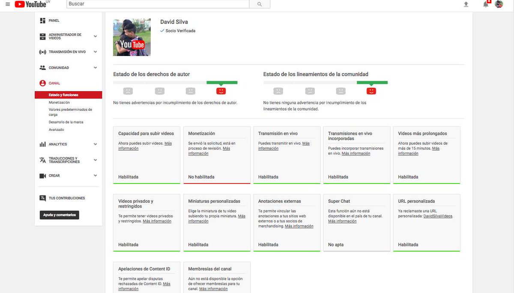Click the CANAL sidebar heading
The image size is (514, 293).
click(54, 83)
